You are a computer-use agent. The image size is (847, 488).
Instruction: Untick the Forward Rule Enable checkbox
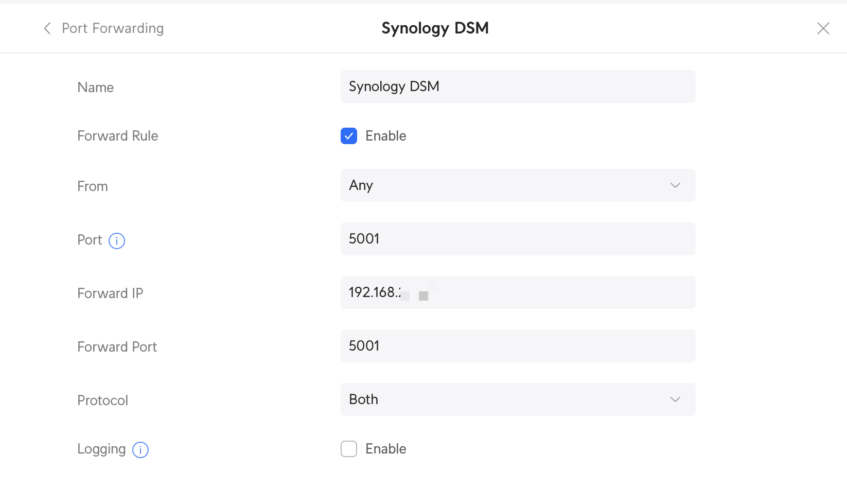[x=349, y=136]
